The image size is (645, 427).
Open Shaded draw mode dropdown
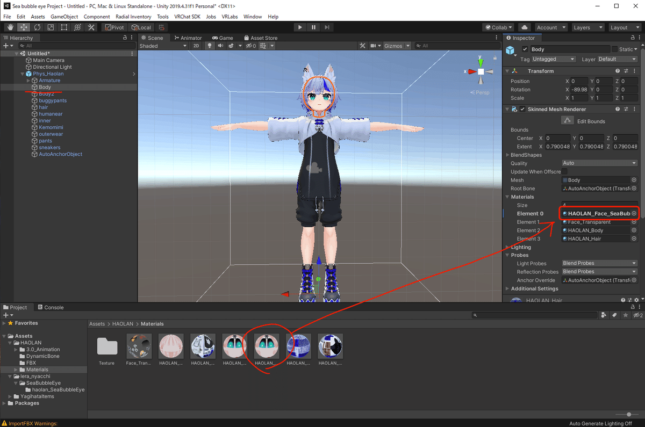click(x=163, y=46)
